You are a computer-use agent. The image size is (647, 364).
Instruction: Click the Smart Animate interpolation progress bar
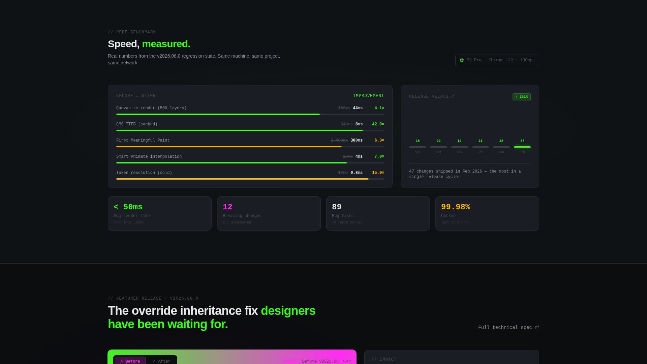pyautogui.click(x=250, y=163)
